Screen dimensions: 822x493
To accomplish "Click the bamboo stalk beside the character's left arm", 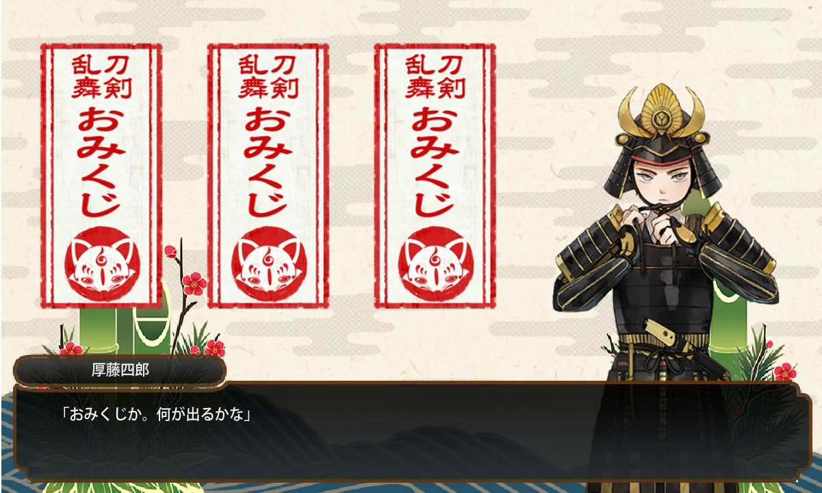I will click(x=728, y=322).
